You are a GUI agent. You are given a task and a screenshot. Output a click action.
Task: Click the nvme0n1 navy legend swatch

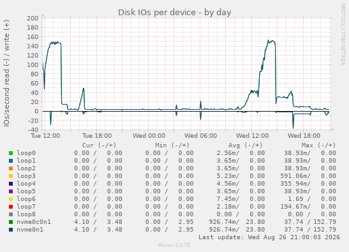[x=11, y=230]
